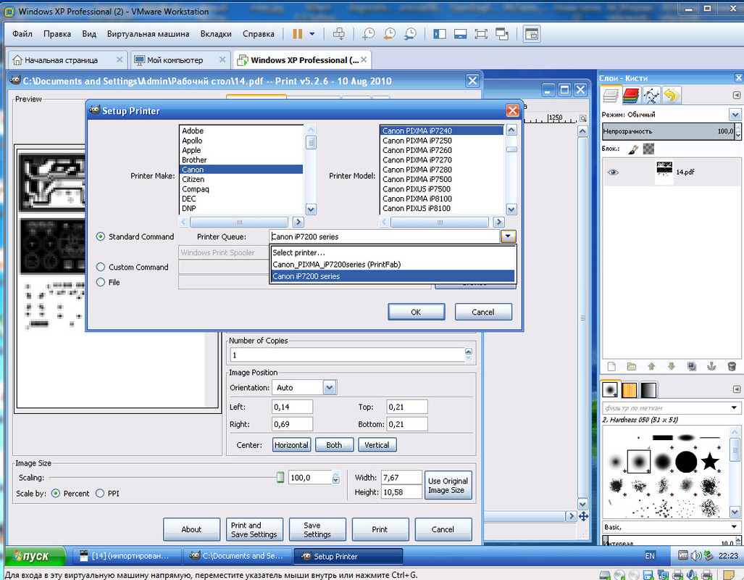744x580 pixels.
Task: Select the Custom Command radio button
Action: 101,267
